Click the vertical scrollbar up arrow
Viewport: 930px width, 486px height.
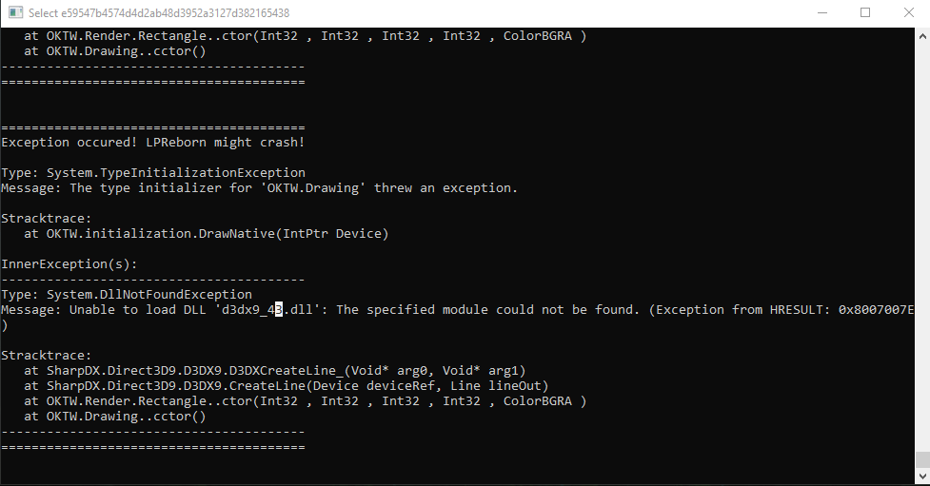[x=922, y=35]
